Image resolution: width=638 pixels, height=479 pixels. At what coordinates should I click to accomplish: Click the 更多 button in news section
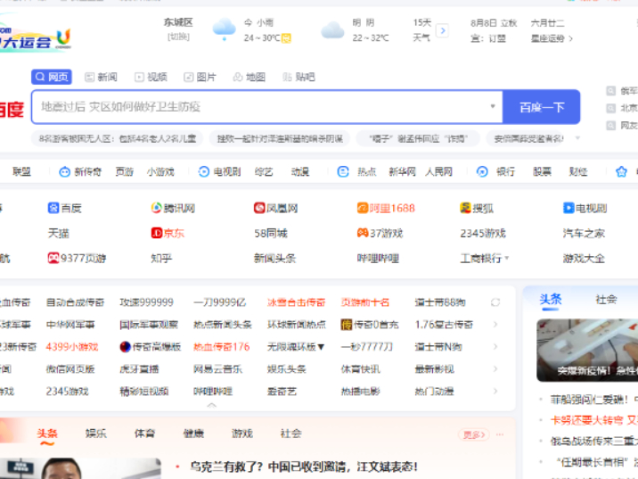click(474, 434)
